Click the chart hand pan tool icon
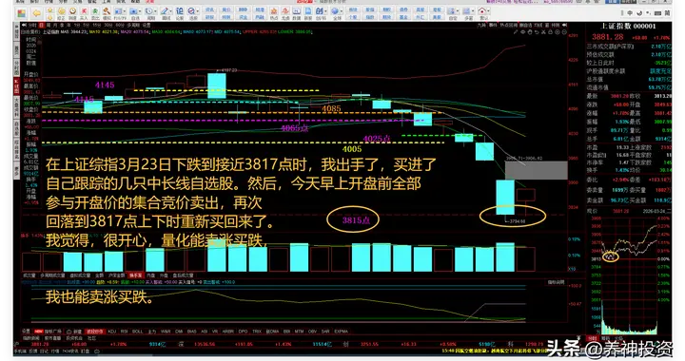The image size is (685, 361). click(530, 32)
